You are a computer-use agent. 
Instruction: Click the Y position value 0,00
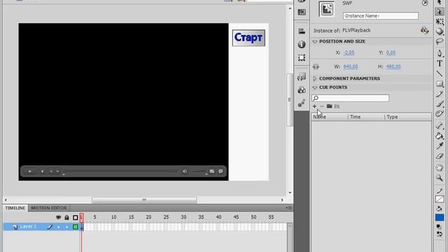pyautogui.click(x=391, y=52)
